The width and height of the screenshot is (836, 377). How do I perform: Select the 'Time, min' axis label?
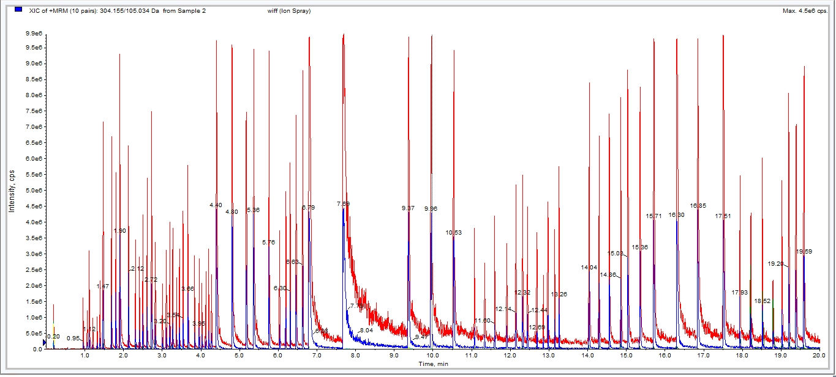(433, 364)
